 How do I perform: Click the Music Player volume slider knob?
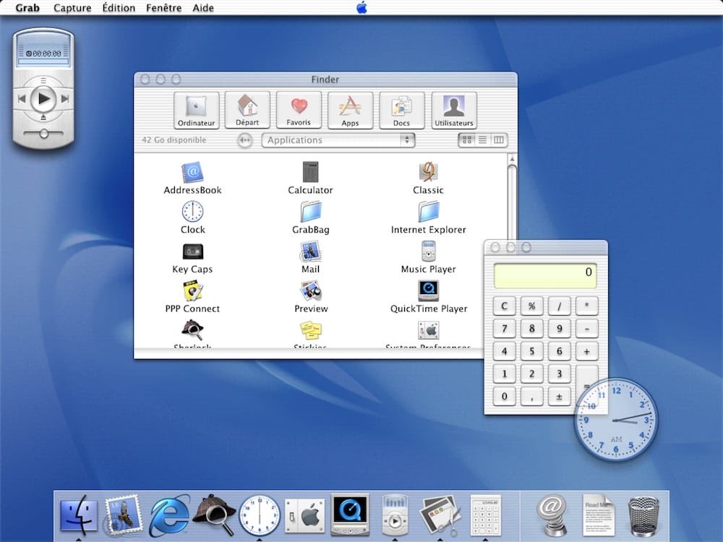(44, 134)
